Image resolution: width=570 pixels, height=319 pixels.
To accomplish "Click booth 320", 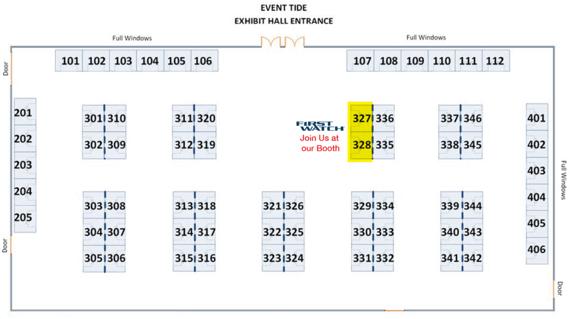I will (206, 118).
